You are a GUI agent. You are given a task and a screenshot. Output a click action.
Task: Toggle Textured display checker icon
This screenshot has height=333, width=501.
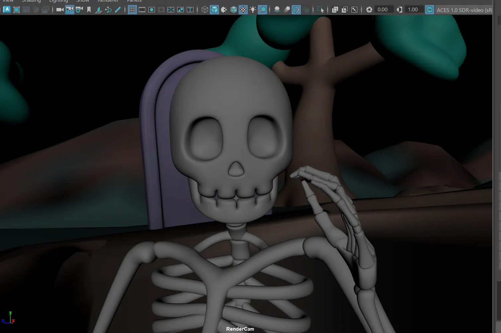pos(243,10)
